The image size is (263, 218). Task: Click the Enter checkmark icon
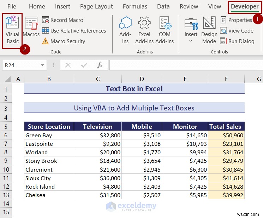[x=84, y=65]
